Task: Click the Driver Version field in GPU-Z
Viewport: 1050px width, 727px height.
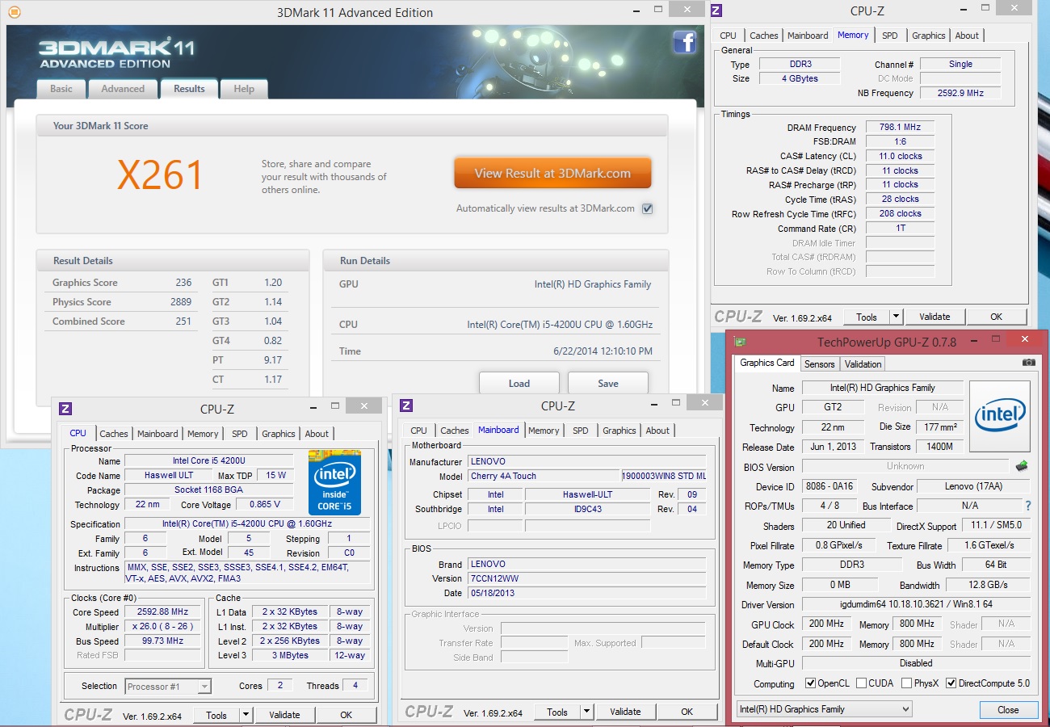Action: (x=916, y=605)
